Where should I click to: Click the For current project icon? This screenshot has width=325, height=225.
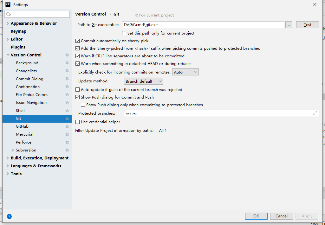pyautogui.click(x=136, y=15)
